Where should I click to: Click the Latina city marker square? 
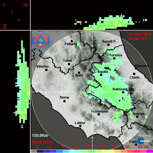[80, 126]
